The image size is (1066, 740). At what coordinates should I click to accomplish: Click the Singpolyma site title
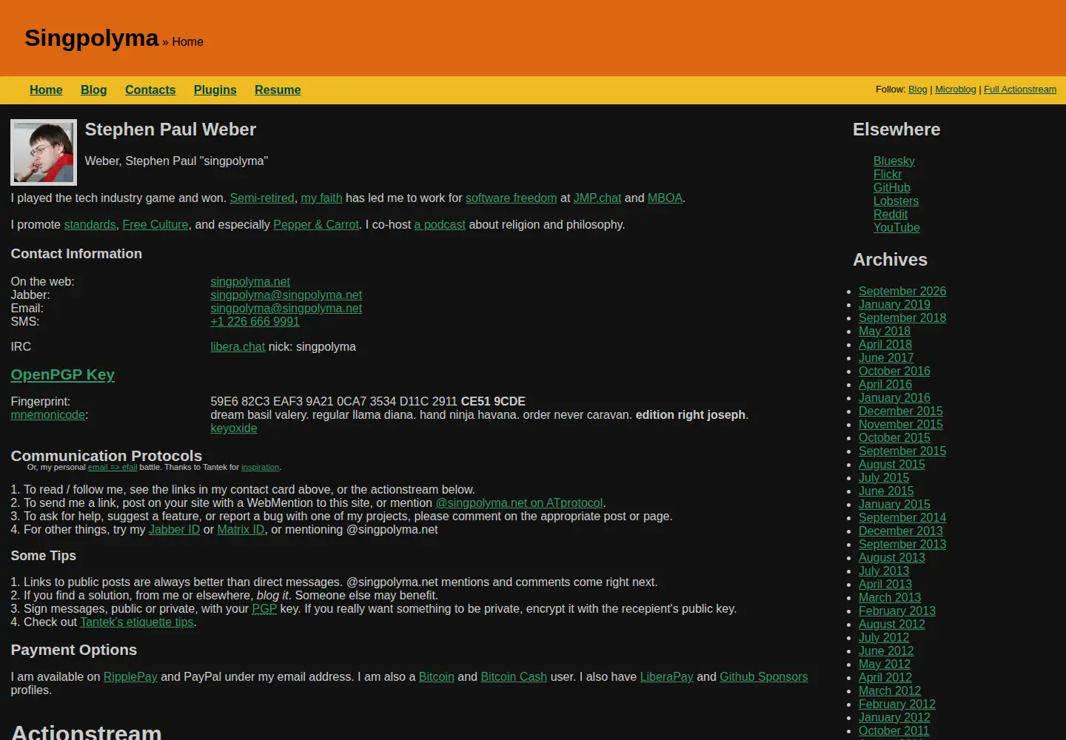pyautogui.click(x=92, y=38)
